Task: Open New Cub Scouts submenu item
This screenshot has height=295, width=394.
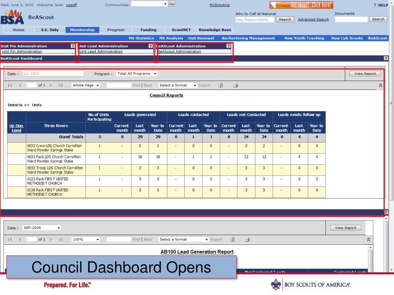Action: (347, 38)
